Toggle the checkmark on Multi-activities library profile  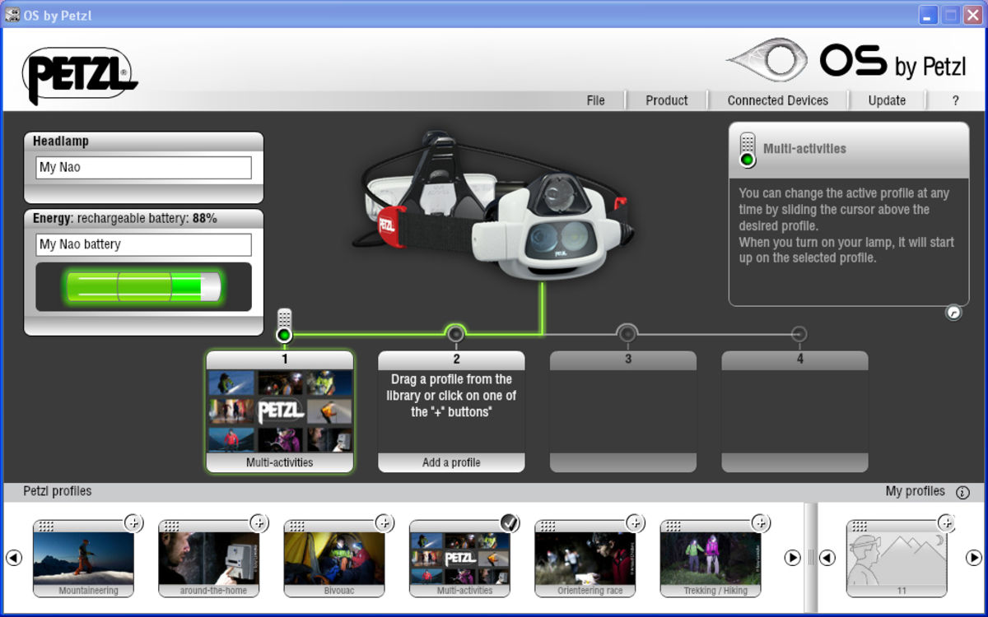tap(510, 522)
